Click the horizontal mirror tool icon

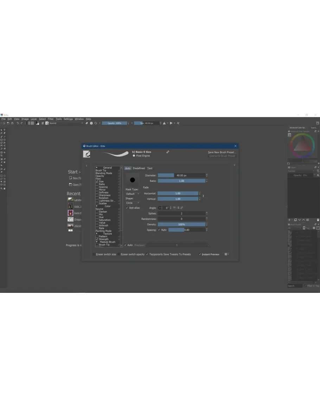(x=164, y=123)
